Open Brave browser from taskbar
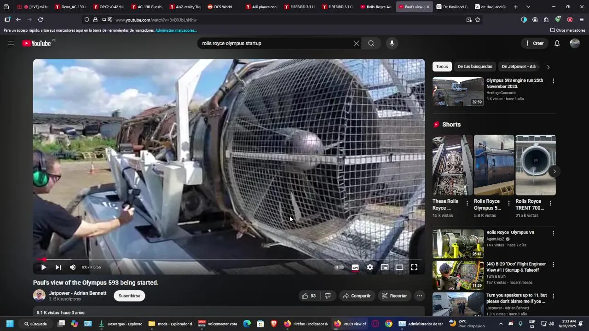This screenshot has height=331, width=589. coord(274,324)
